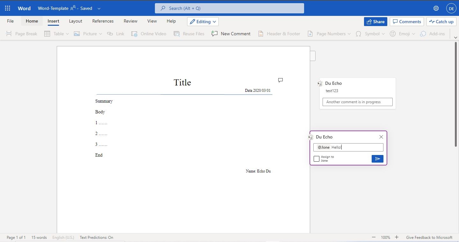
Task: Expand the ribbon display options chevron
Action: click(x=455, y=37)
